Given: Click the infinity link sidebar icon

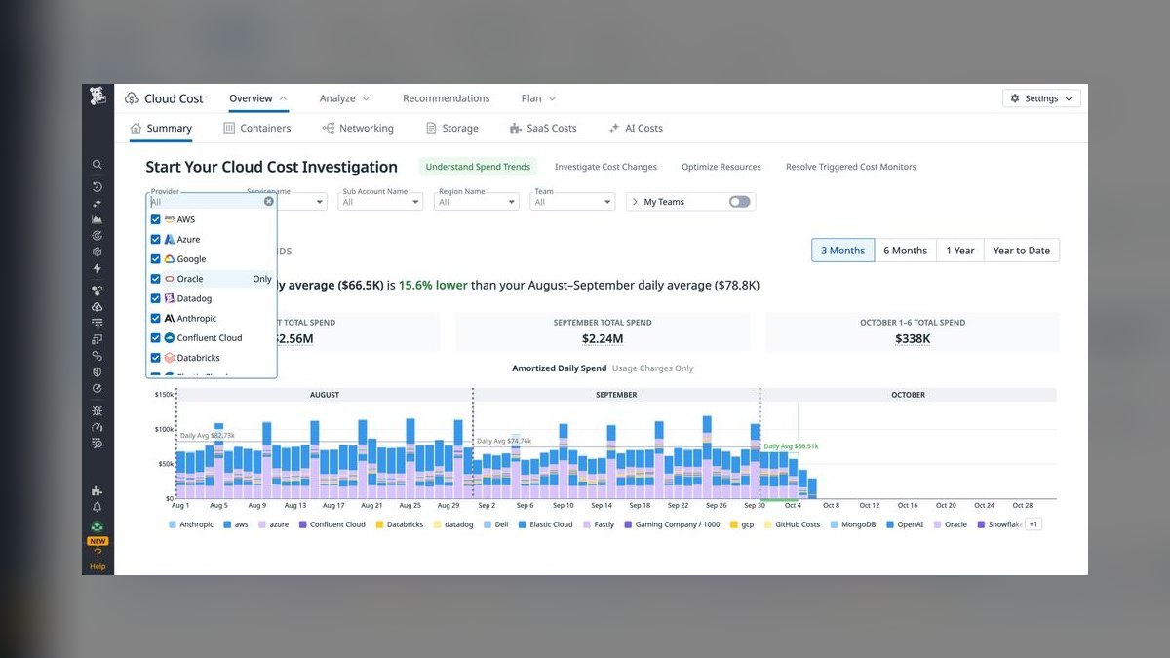Looking at the screenshot, I should (x=97, y=356).
